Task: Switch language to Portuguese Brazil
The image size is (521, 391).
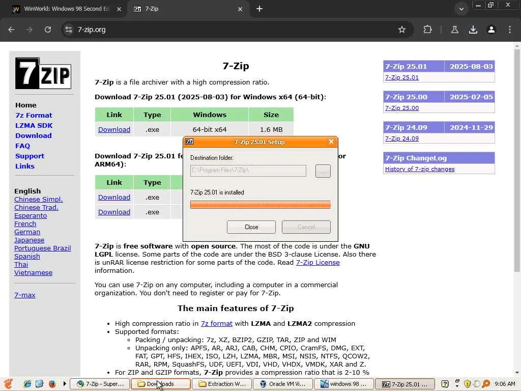Action: coord(43,248)
